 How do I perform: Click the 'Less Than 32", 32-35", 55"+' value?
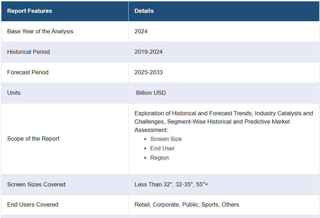171,185
